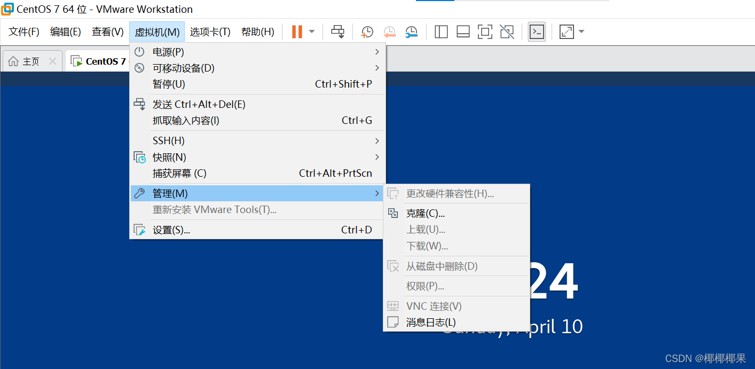Image resolution: width=755 pixels, height=369 pixels.
Task: Choose 暂停(U) from the menu
Action: point(257,84)
